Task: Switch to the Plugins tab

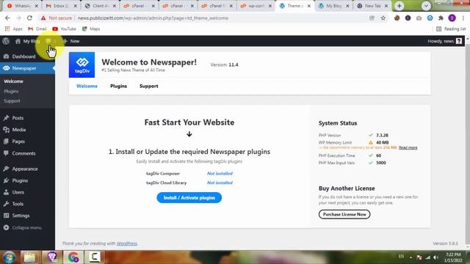Action: click(118, 86)
